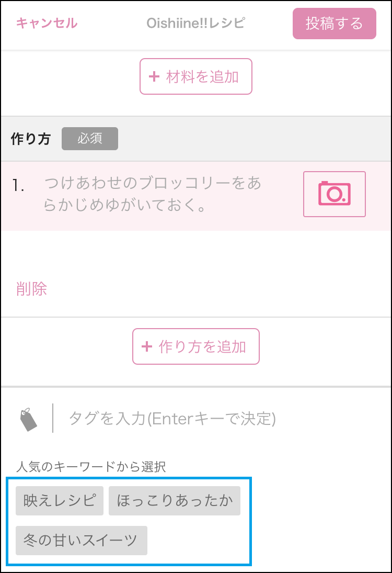Click キャンセル at the top
The width and height of the screenshot is (392, 573).
point(47,23)
